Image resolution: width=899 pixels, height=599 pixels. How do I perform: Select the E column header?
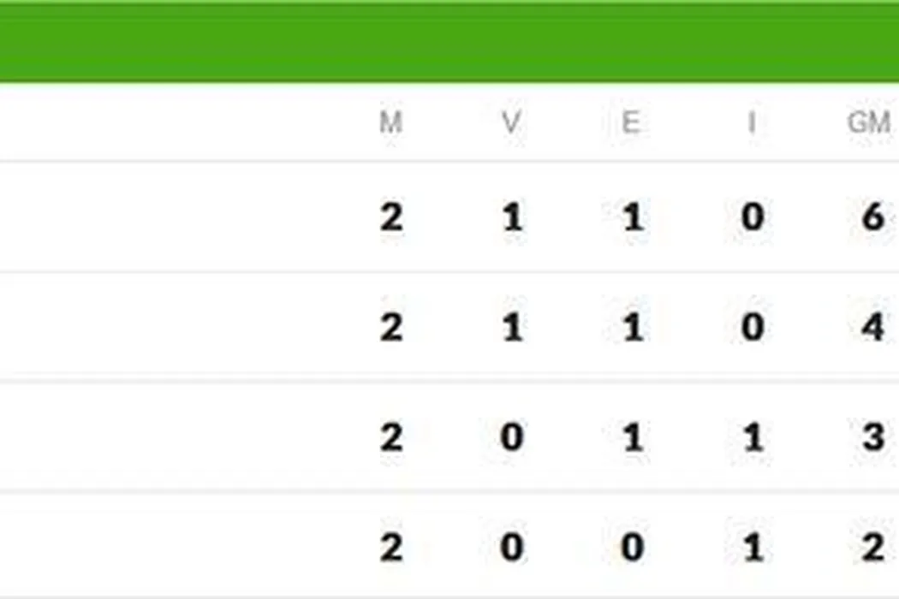pyautogui.click(x=630, y=123)
